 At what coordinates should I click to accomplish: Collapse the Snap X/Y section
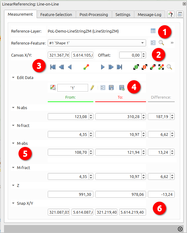(x=13, y=203)
